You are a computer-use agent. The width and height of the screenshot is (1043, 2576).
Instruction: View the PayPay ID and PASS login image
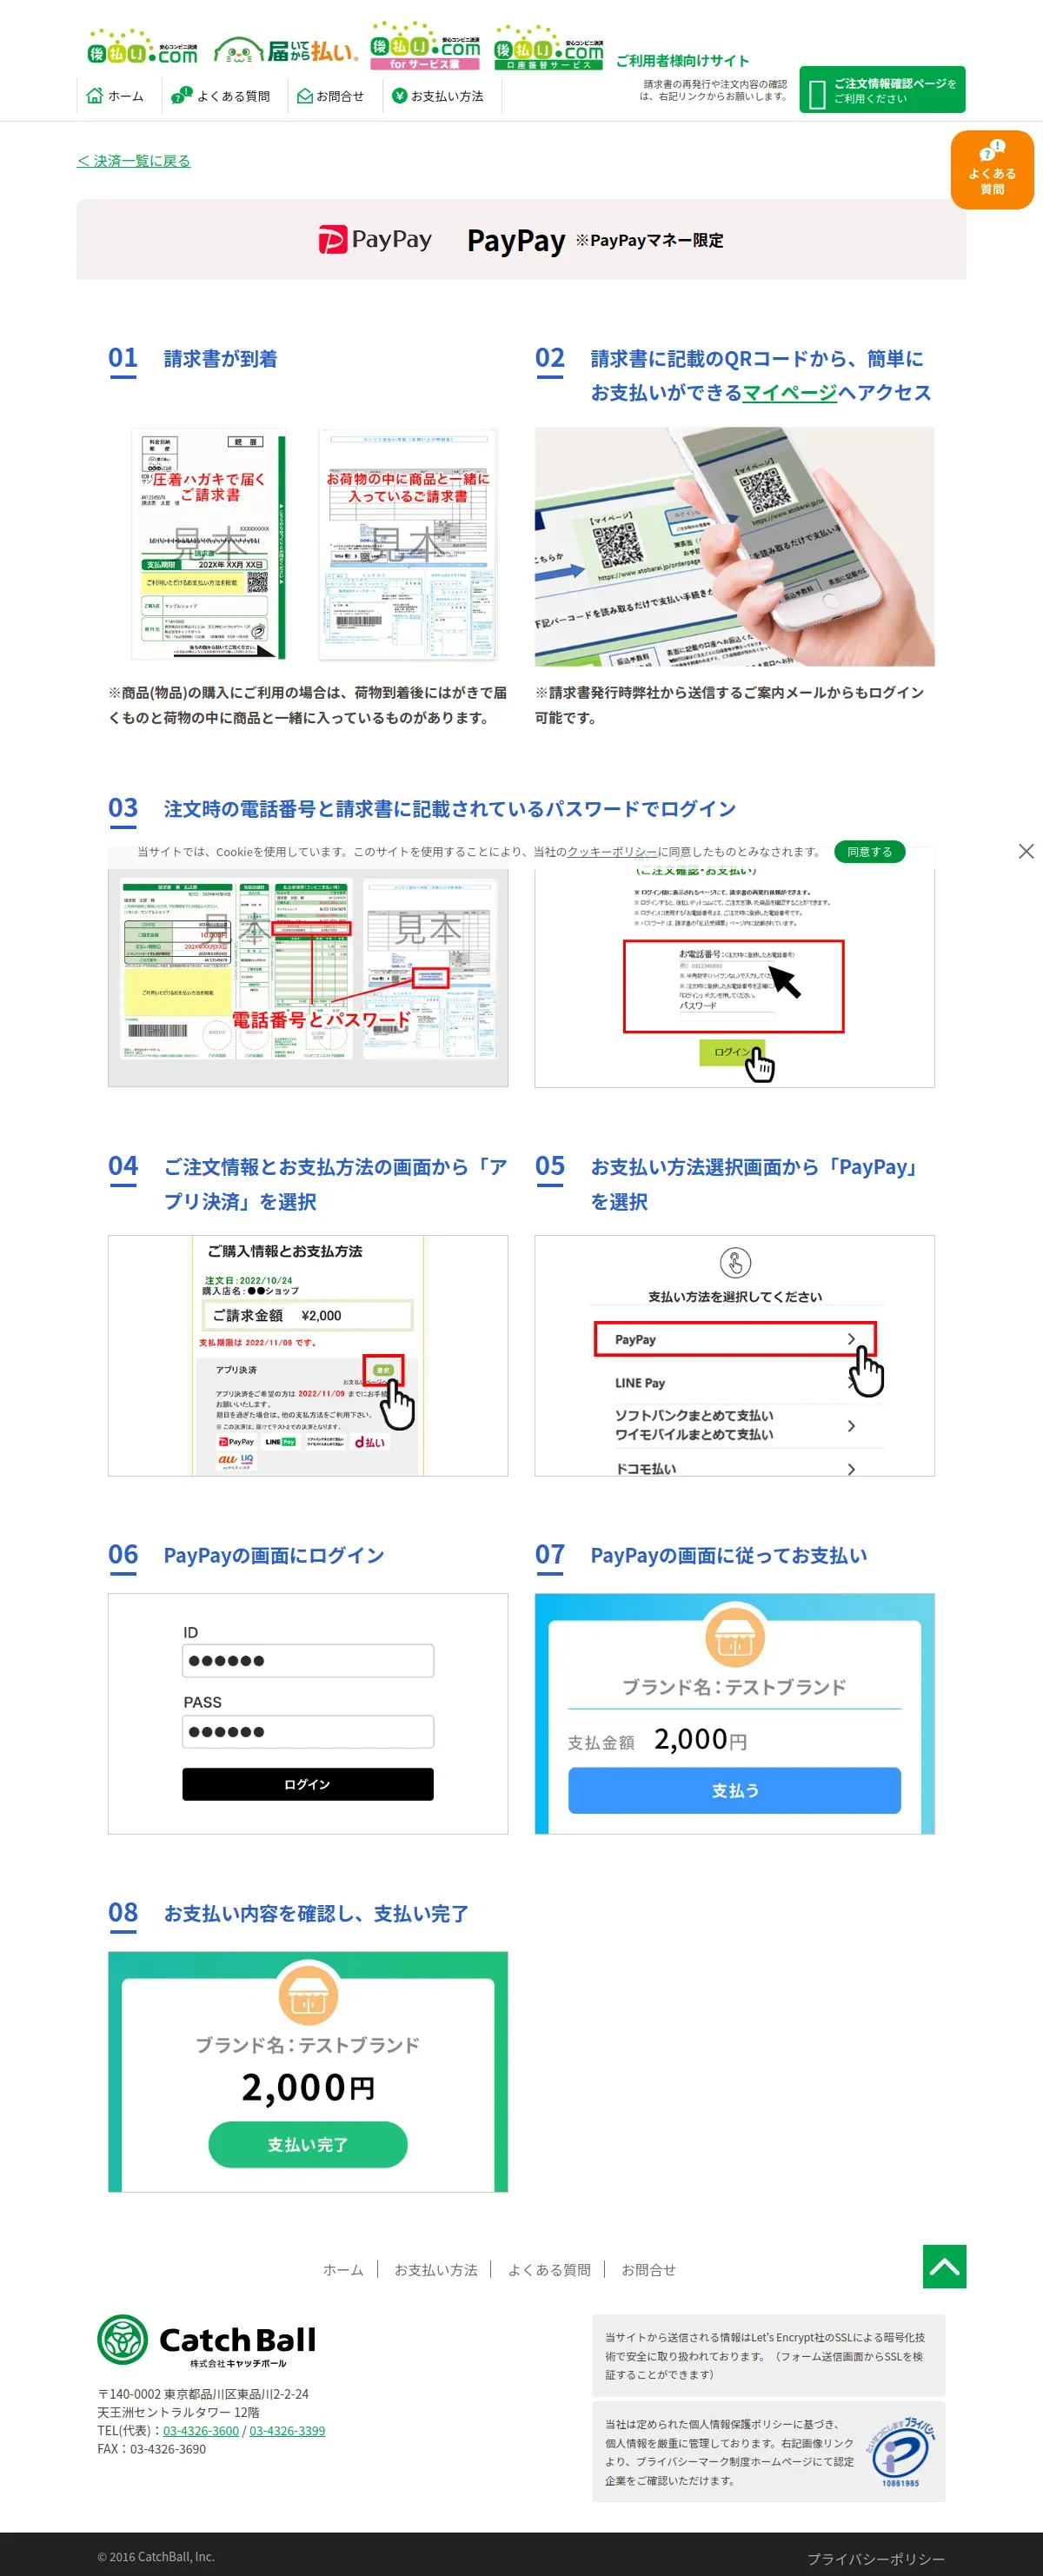click(x=308, y=1713)
